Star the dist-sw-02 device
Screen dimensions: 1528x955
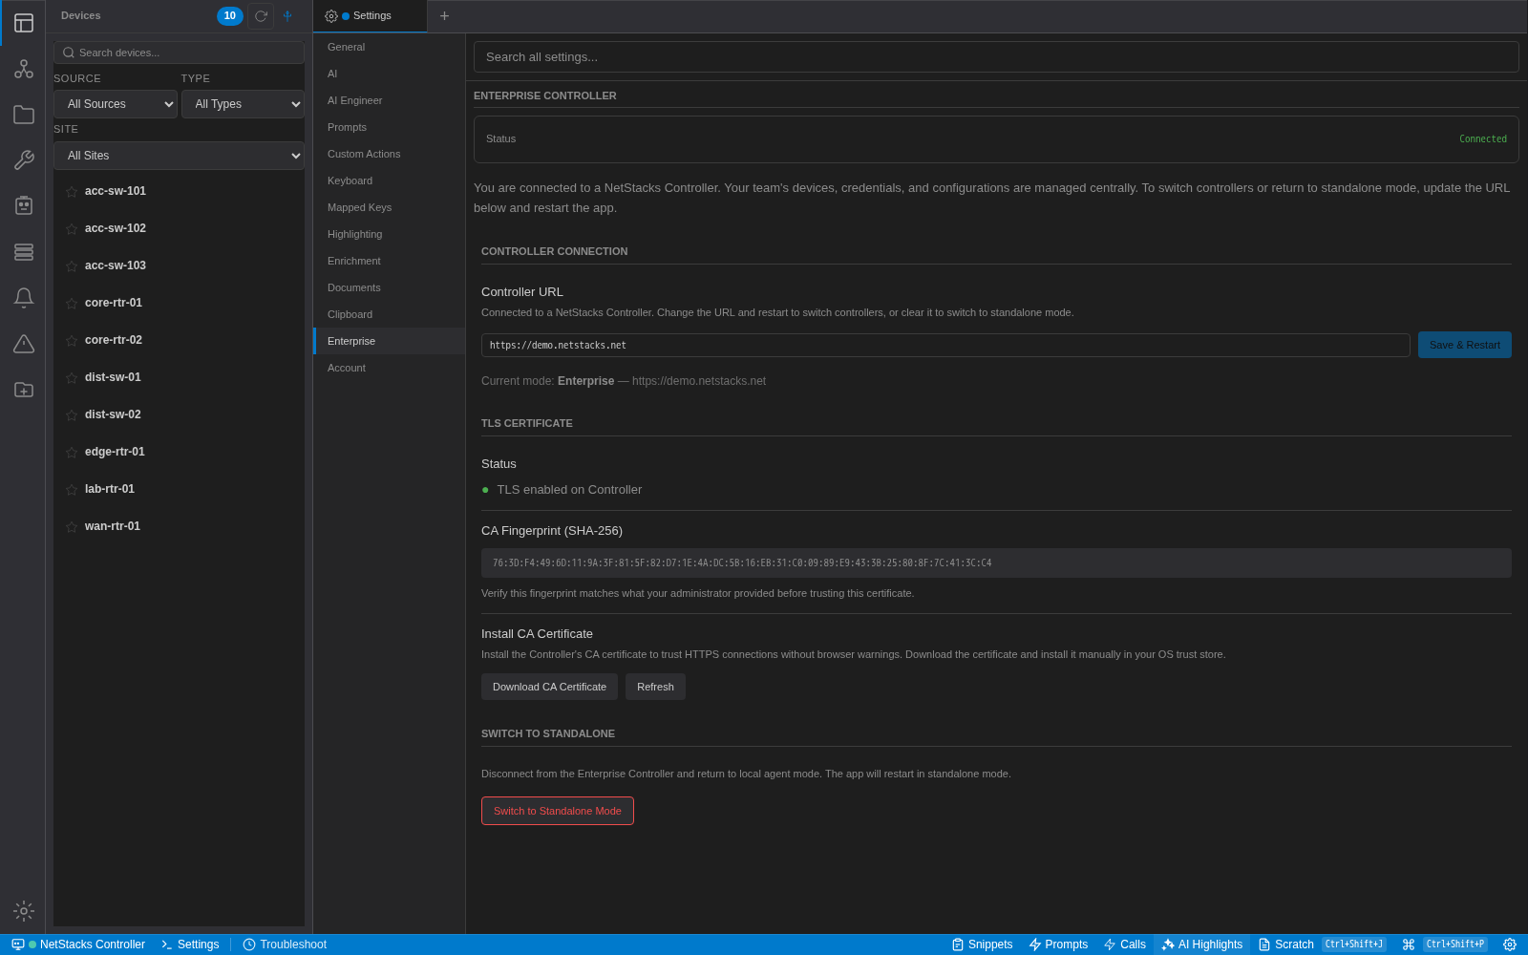(72, 415)
